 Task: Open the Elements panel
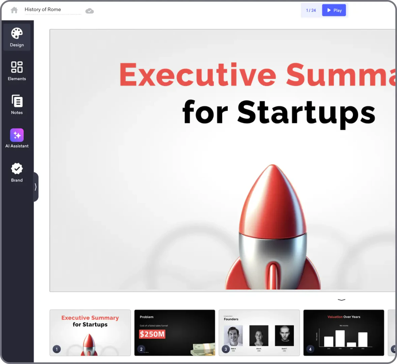point(17,71)
